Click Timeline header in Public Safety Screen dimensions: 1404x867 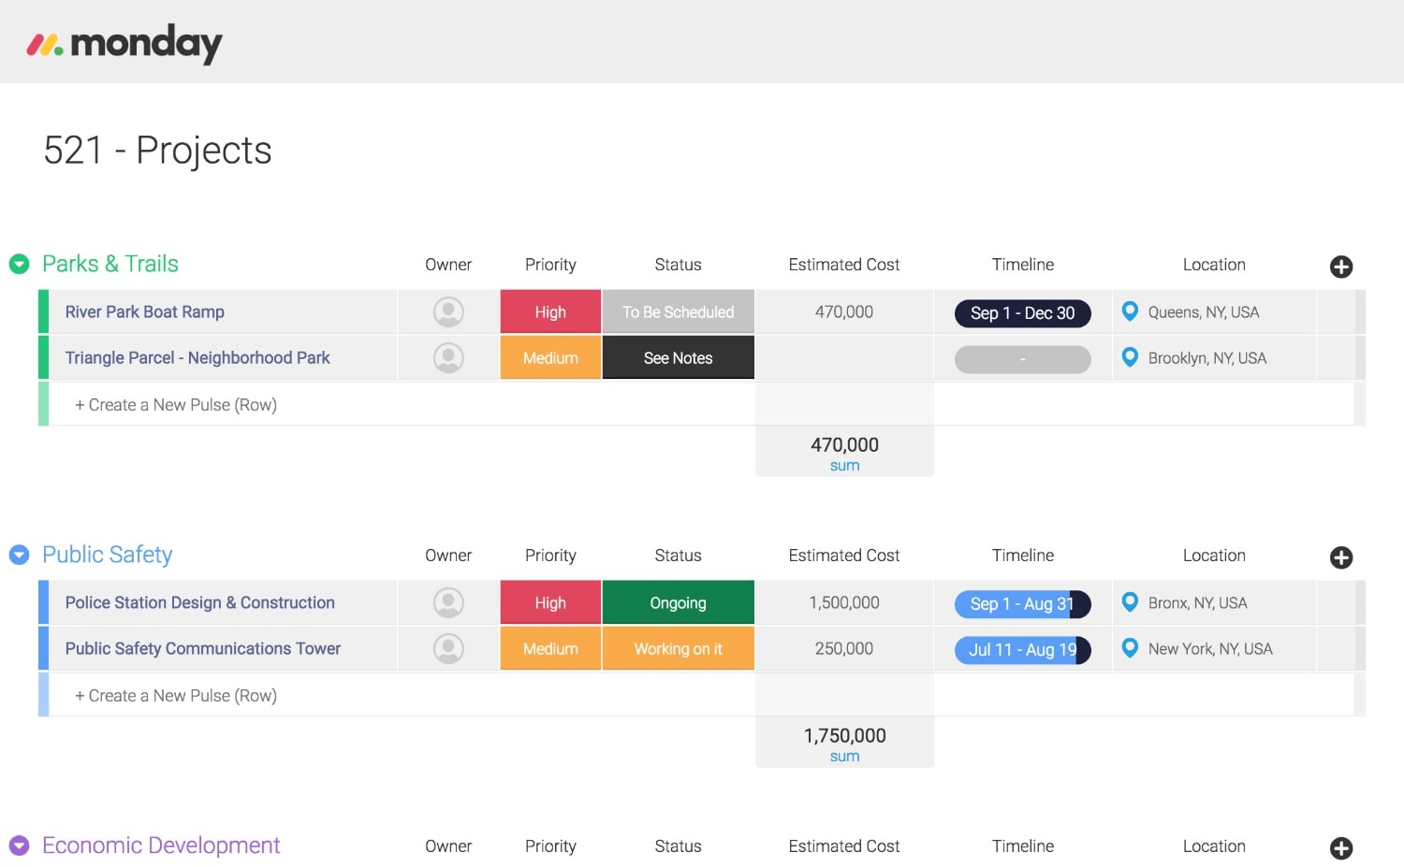click(x=1023, y=556)
